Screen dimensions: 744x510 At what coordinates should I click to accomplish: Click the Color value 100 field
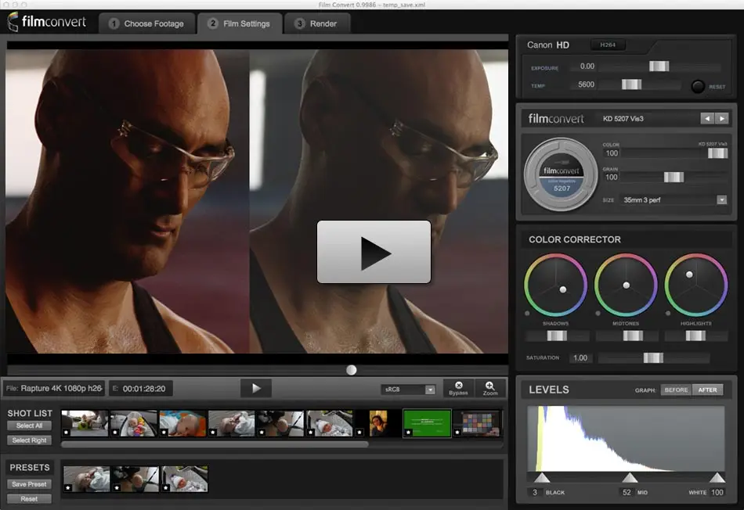(x=612, y=153)
